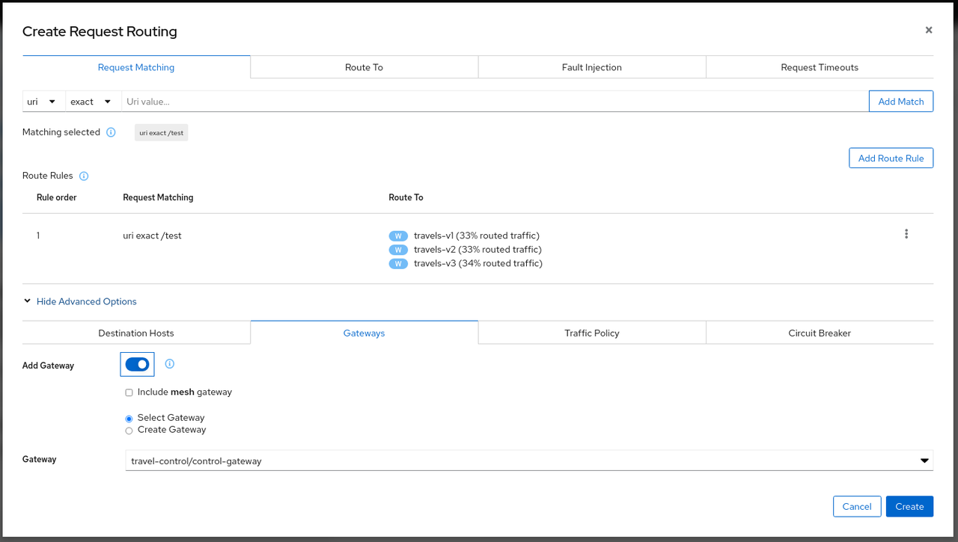The width and height of the screenshot is (958, 542).
Task: Disable the Add Gateway toggle
Action: tap(137, 364)
